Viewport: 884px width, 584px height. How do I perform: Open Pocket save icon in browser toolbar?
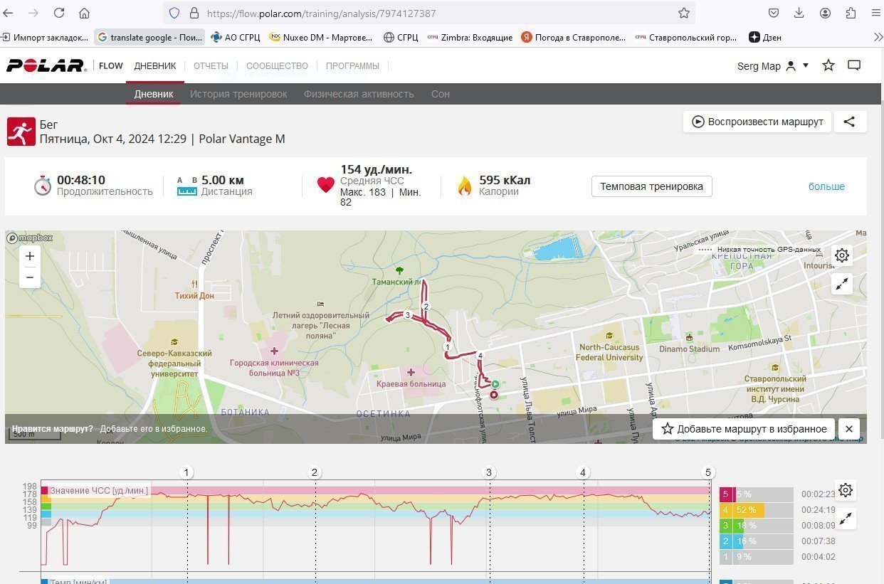click(x=774, y=13)
